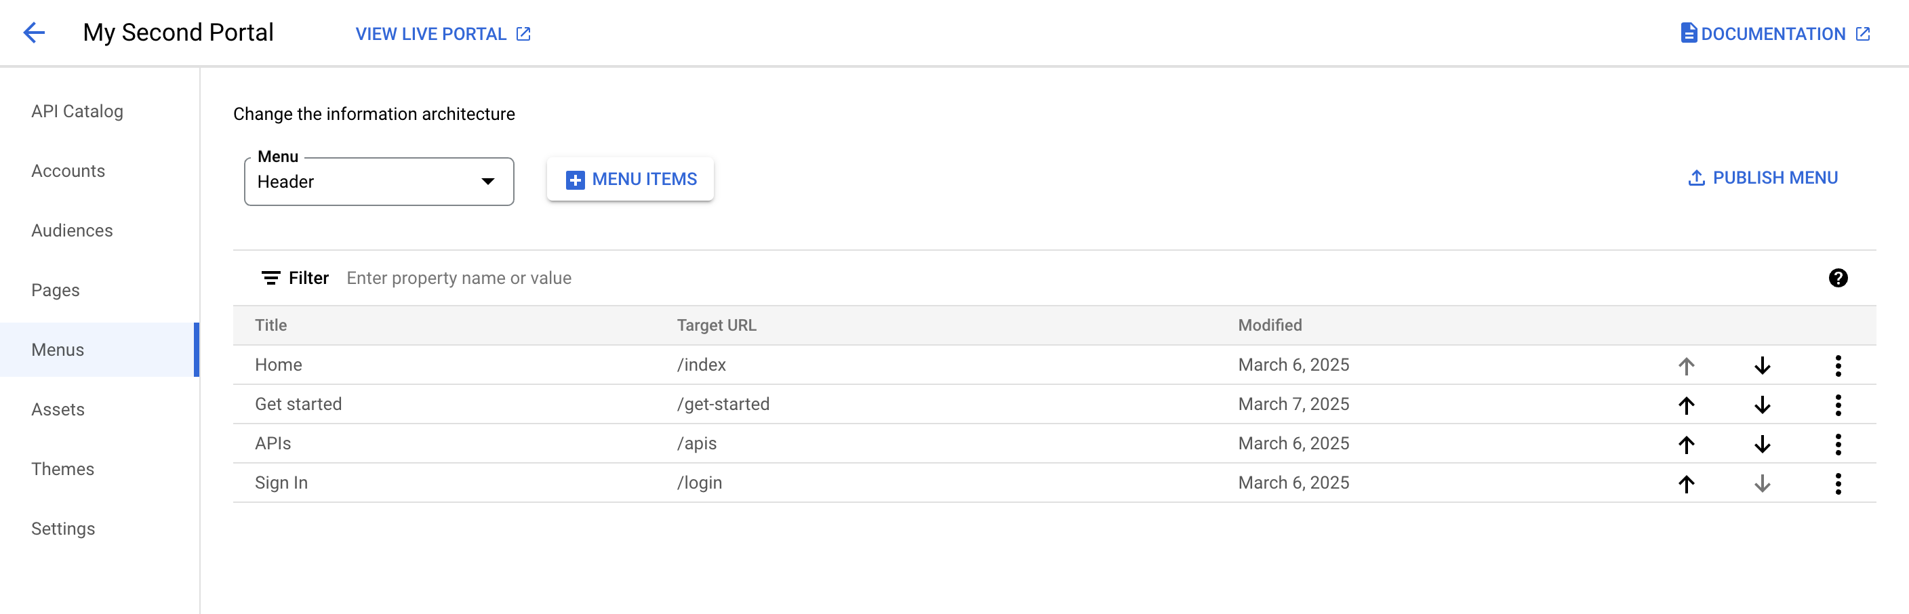Open VIEW LIVE PORTAL link
This screenshot has width=1909, height=614.
pos(443,34)
